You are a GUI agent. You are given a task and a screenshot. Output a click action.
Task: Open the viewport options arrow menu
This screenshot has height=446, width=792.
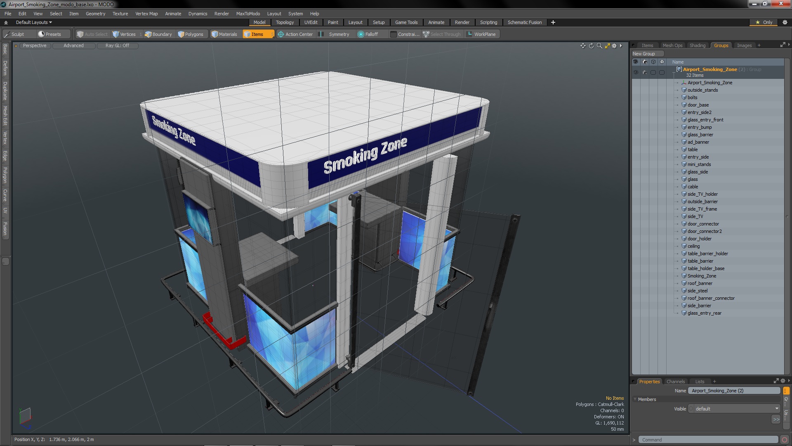[621, 46]
